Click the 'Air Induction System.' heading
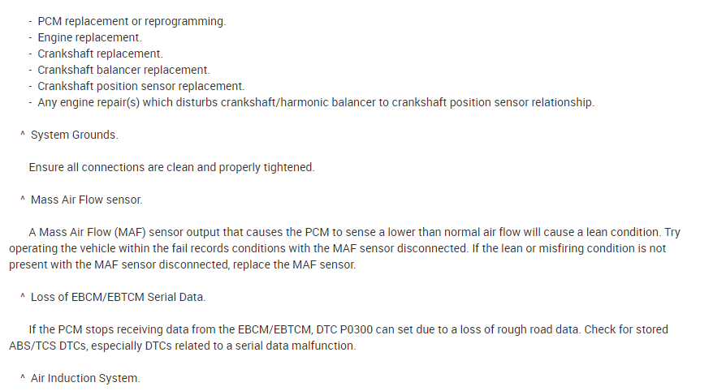 click(85, 378)
